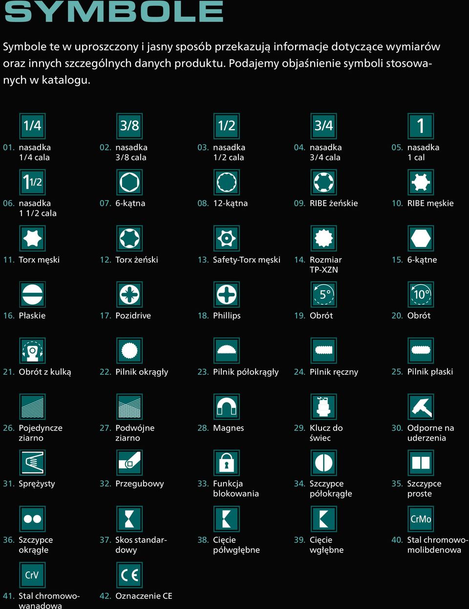Click the 'Cięcie wgłębne' label
The width and height of the screenshot is (469, 609).
[x=326, y=545]
